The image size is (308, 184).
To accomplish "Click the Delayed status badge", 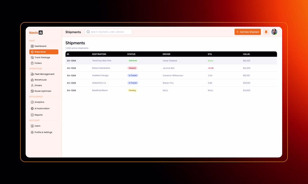I will click(x=132, y=68).
